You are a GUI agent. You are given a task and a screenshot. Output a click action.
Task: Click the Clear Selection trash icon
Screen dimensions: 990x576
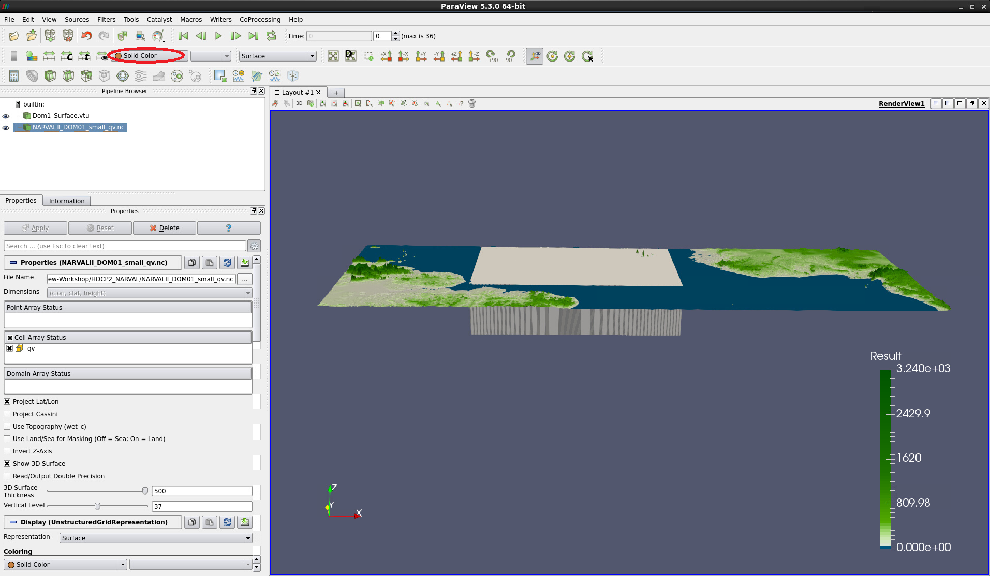pos(471,103)
